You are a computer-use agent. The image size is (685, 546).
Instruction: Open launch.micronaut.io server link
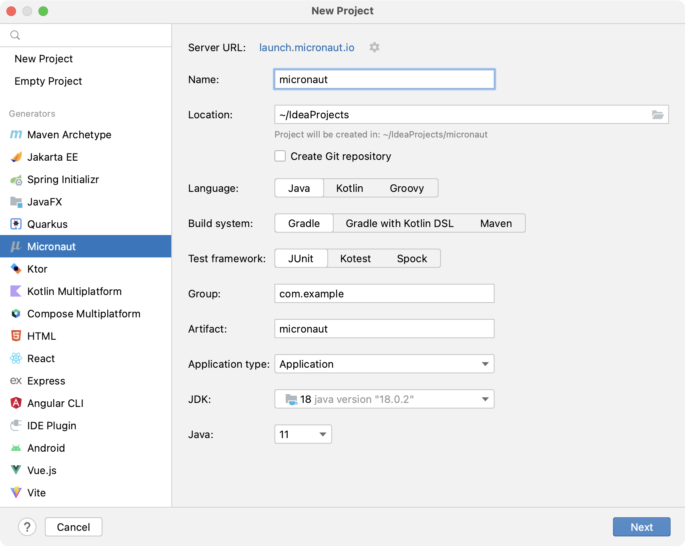307,48
